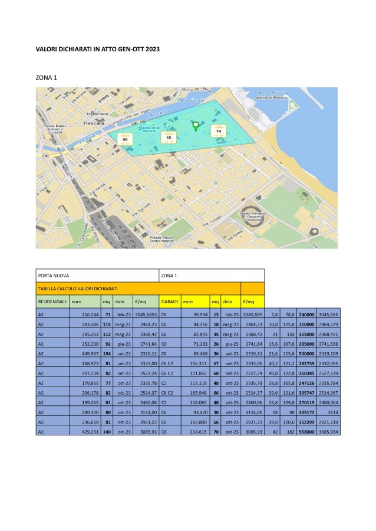The width and height of the screenshot is (376, 531).
Task: Click the bold total value 500000
Action: point(306,353)
